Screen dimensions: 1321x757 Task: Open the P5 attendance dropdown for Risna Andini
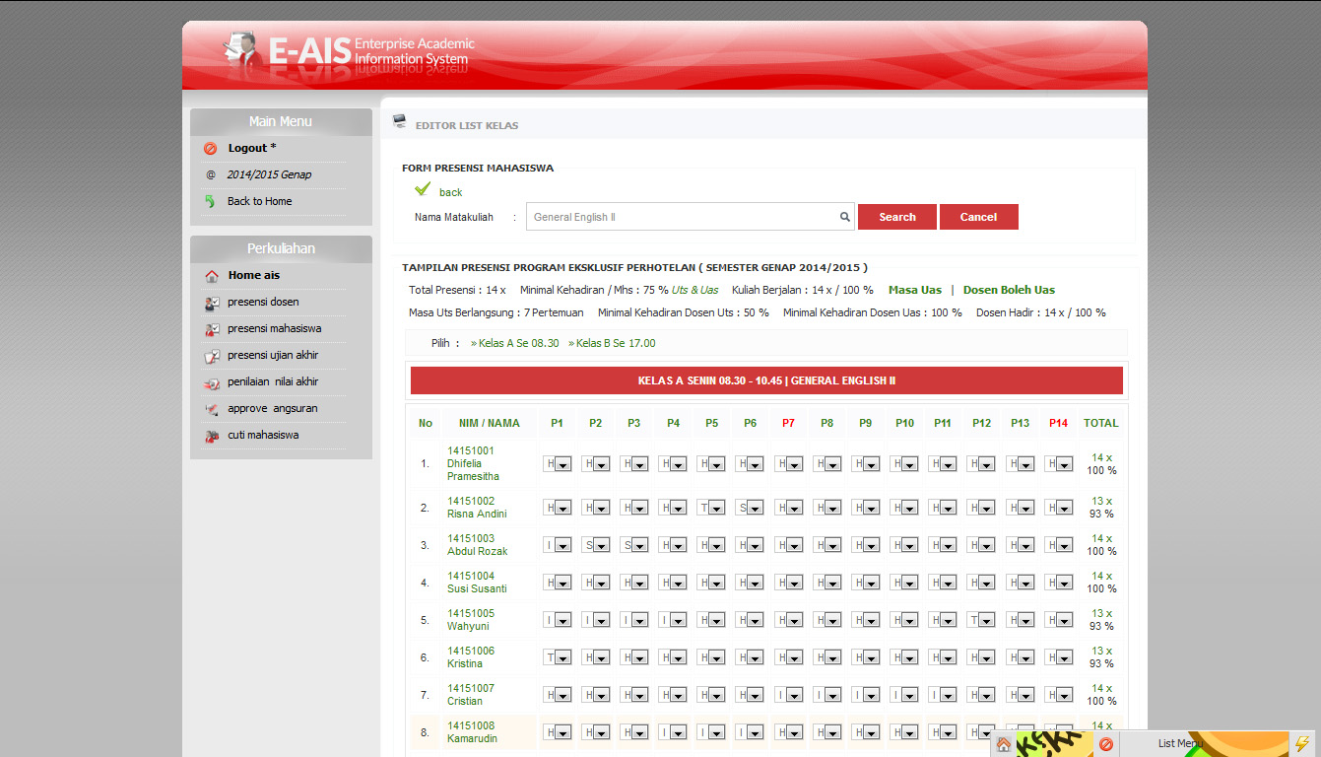pos(711,508)
